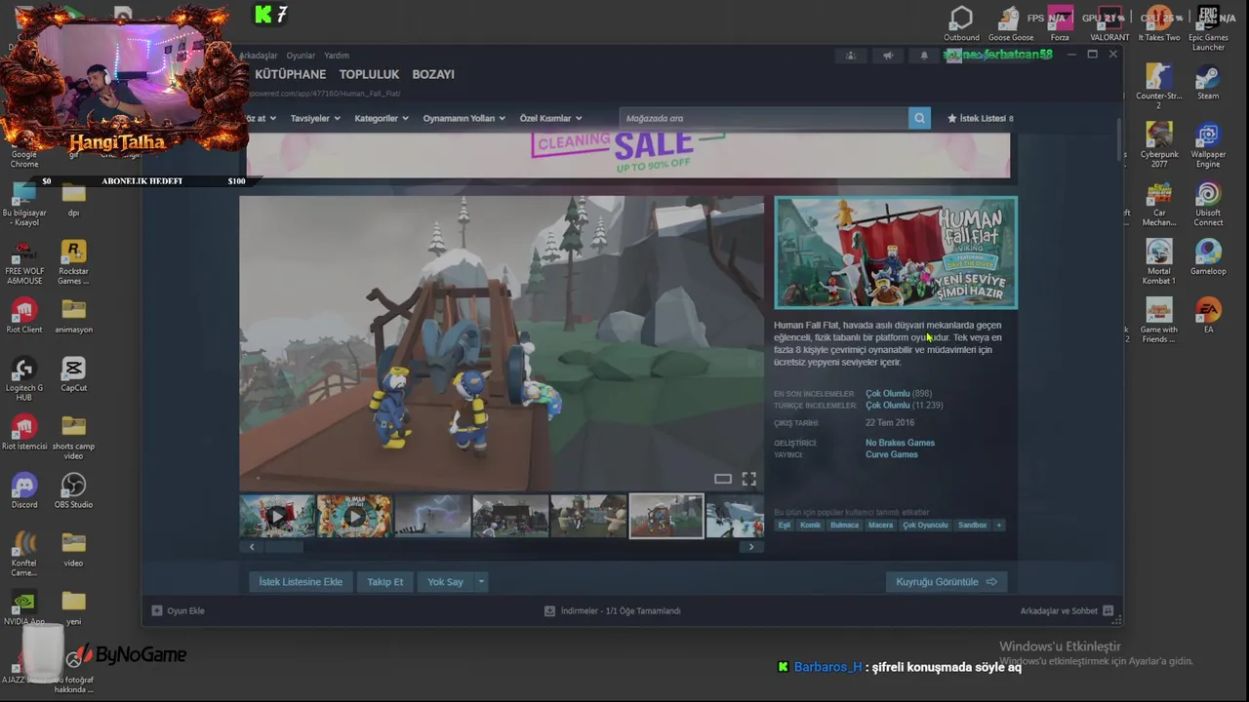Open the Car Mechanic desktop shortcut
Image resolution: width=1249 pixels, height=702 pixels.
pyautogui.click(x=1159, y=204)
